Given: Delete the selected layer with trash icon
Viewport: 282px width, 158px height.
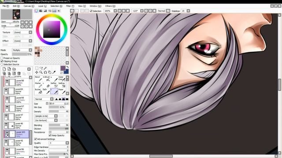Looking at the screenshot, I should click(x=19, y=73).
